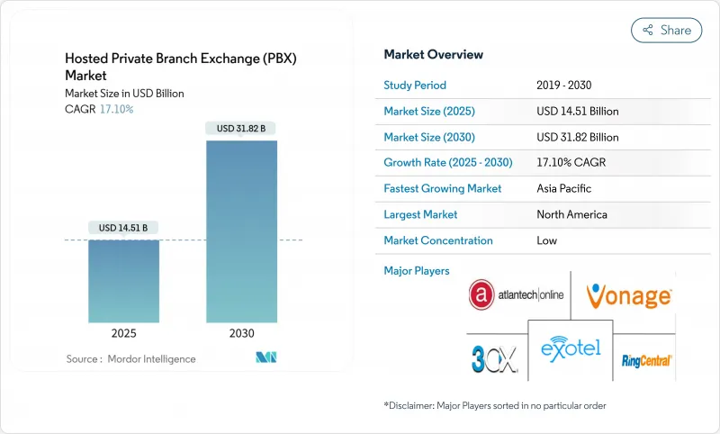Click the Share button
Viewport: 720px width, 434px height.
[666, 30]
